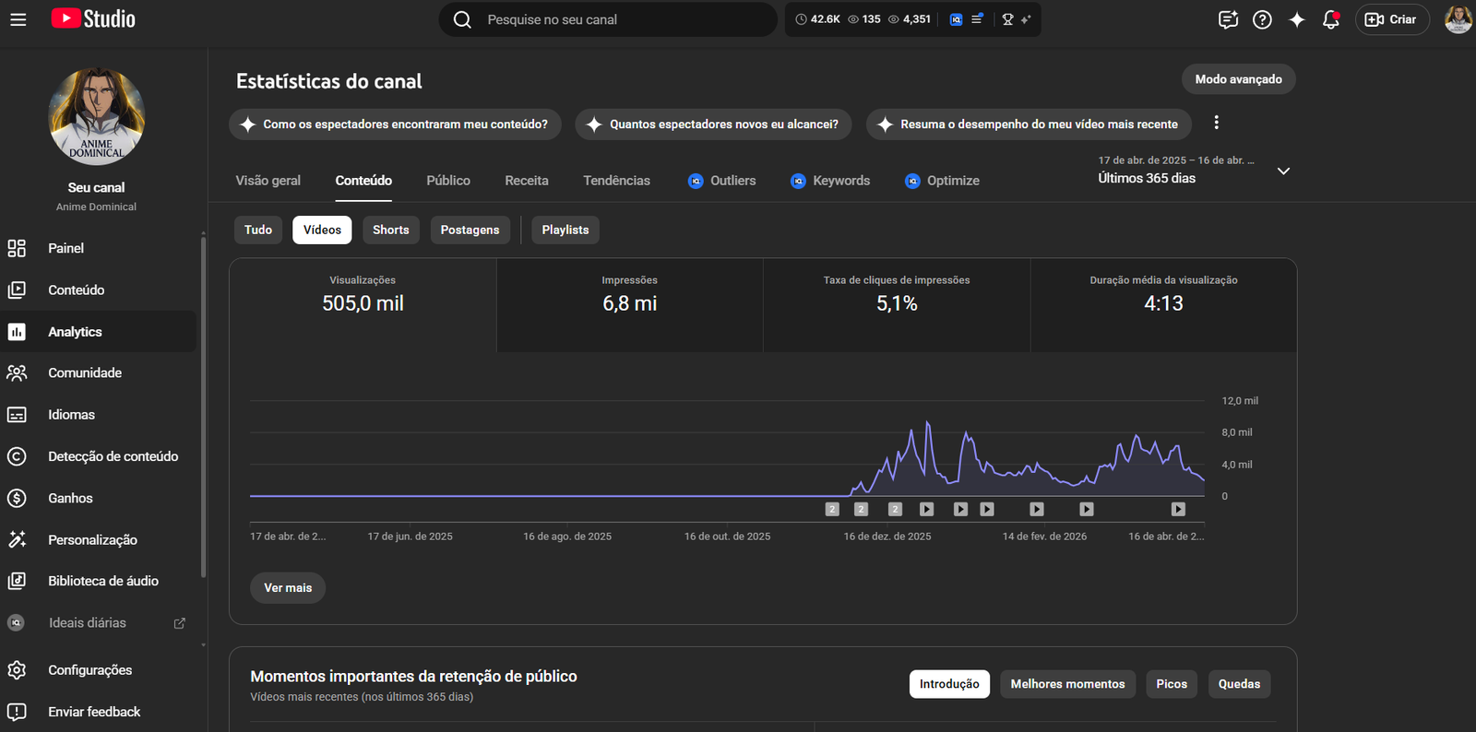Select the Shorts content filter chip

pos(390,230)
